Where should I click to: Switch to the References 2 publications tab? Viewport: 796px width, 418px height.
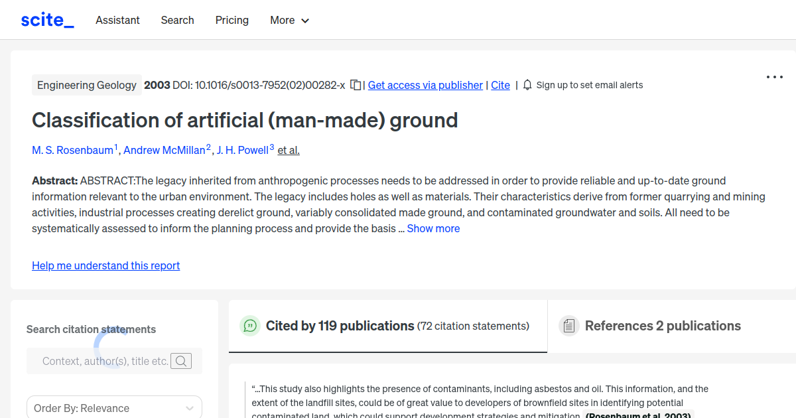[663, 326]
